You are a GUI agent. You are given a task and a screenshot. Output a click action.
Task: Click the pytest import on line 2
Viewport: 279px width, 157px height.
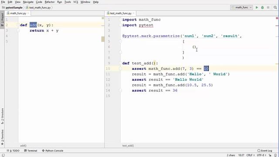click(146, 25)
